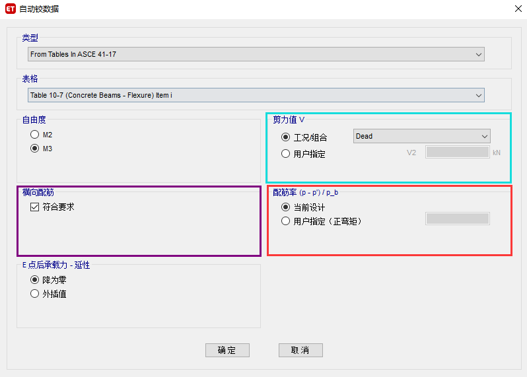Select 用户指定（正弯矩）reinforcement ratio option

click(322, 221)
